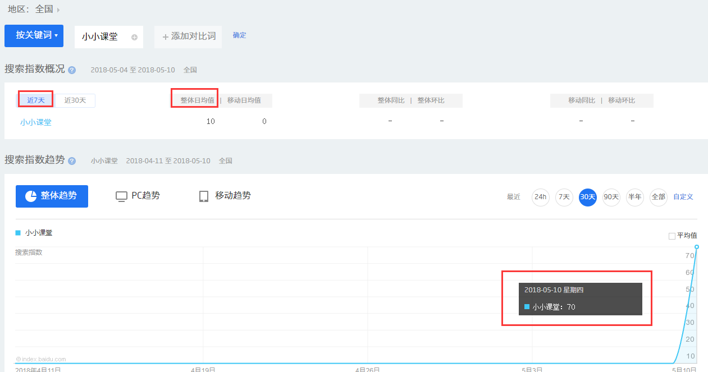The width and height of the screenshot is (708, 372).
Task: Open help icon beside 搜索指数趋势
Action: [x=72, y=161]
